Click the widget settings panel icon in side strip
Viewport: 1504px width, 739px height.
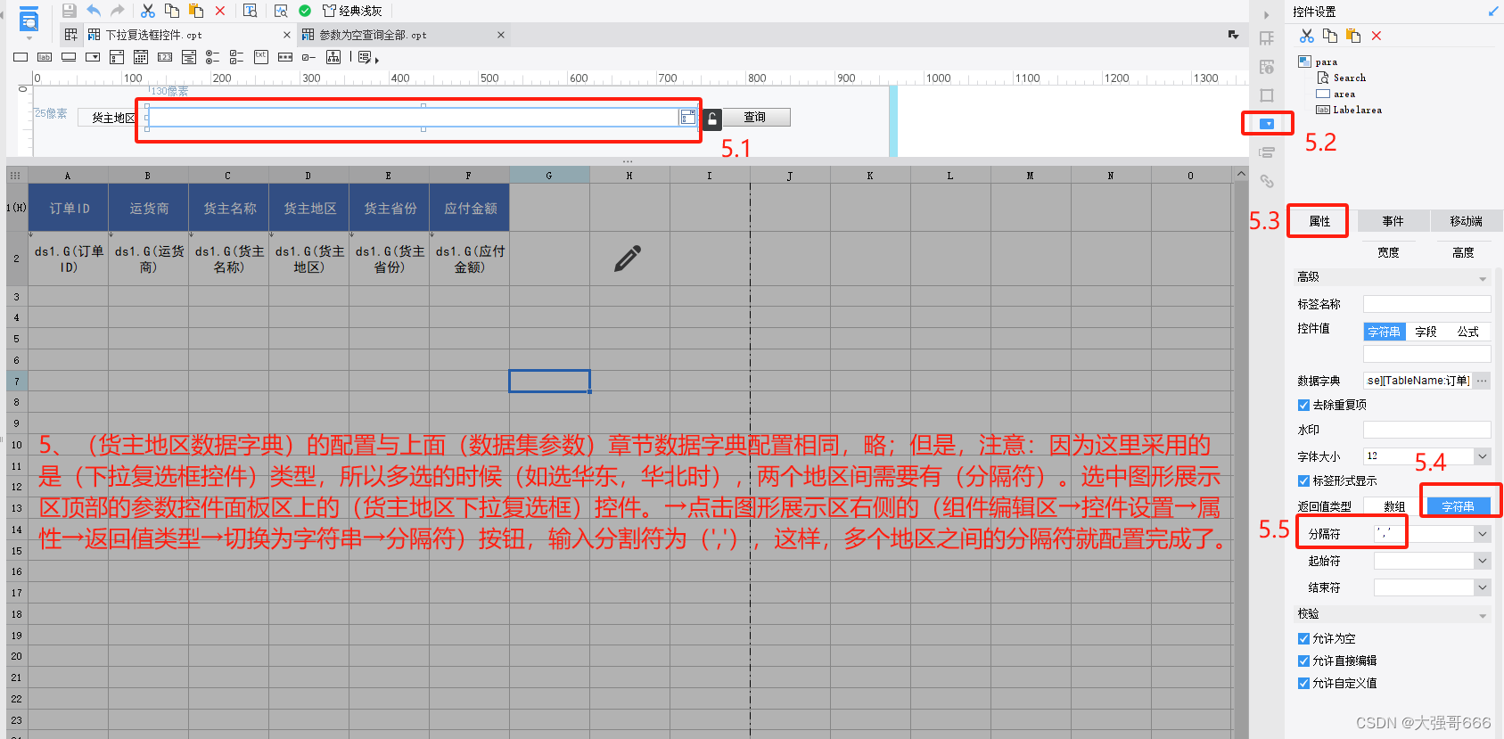click(1267, 124)
